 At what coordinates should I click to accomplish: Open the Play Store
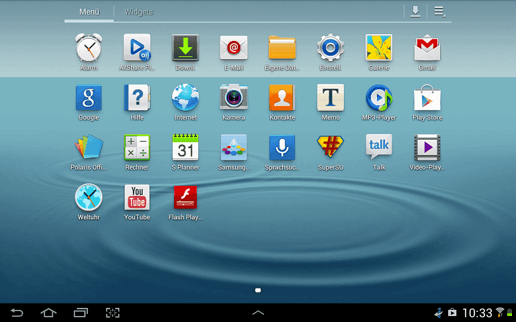coord(427,98)
